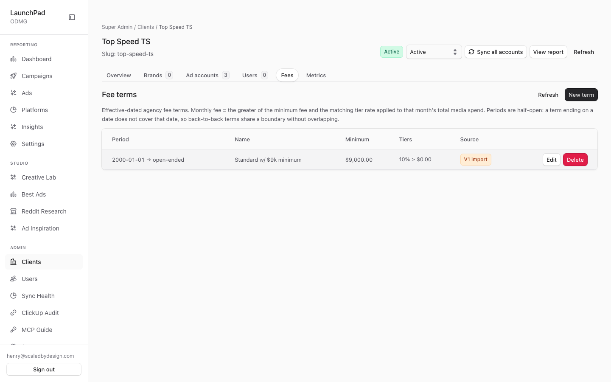Viewport: 611px width, 382px height.
Task: Click the MCP Guide key icon
Action: [x=14, y=330]
